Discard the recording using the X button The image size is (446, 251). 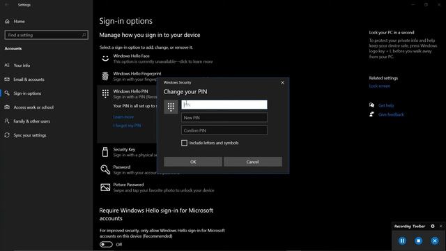point(435,241)
